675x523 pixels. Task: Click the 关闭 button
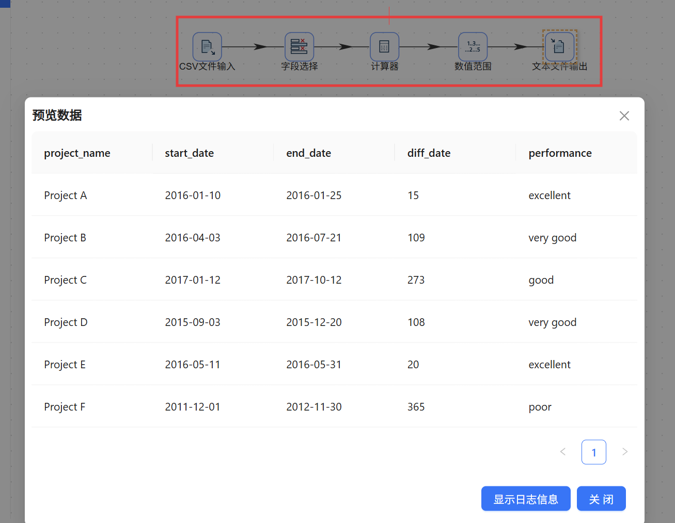coord(601,499)
